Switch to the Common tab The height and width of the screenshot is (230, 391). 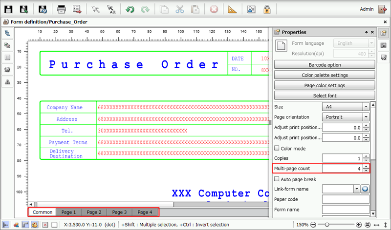click(43, 212)
